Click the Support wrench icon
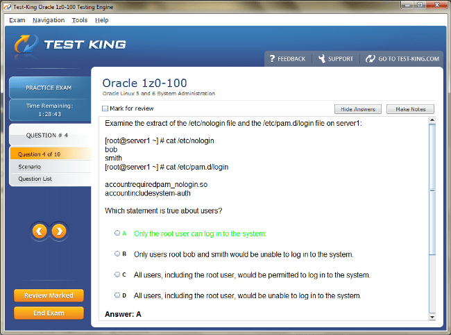Image resolution: width=451 pixels, height=335 pixels. tap(321, 58)
